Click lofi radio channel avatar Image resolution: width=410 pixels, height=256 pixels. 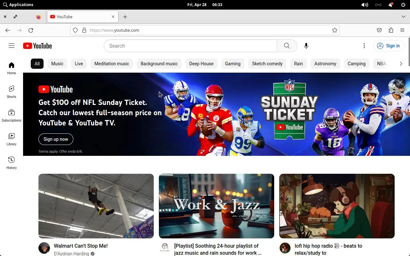click(x=285, y=248)
